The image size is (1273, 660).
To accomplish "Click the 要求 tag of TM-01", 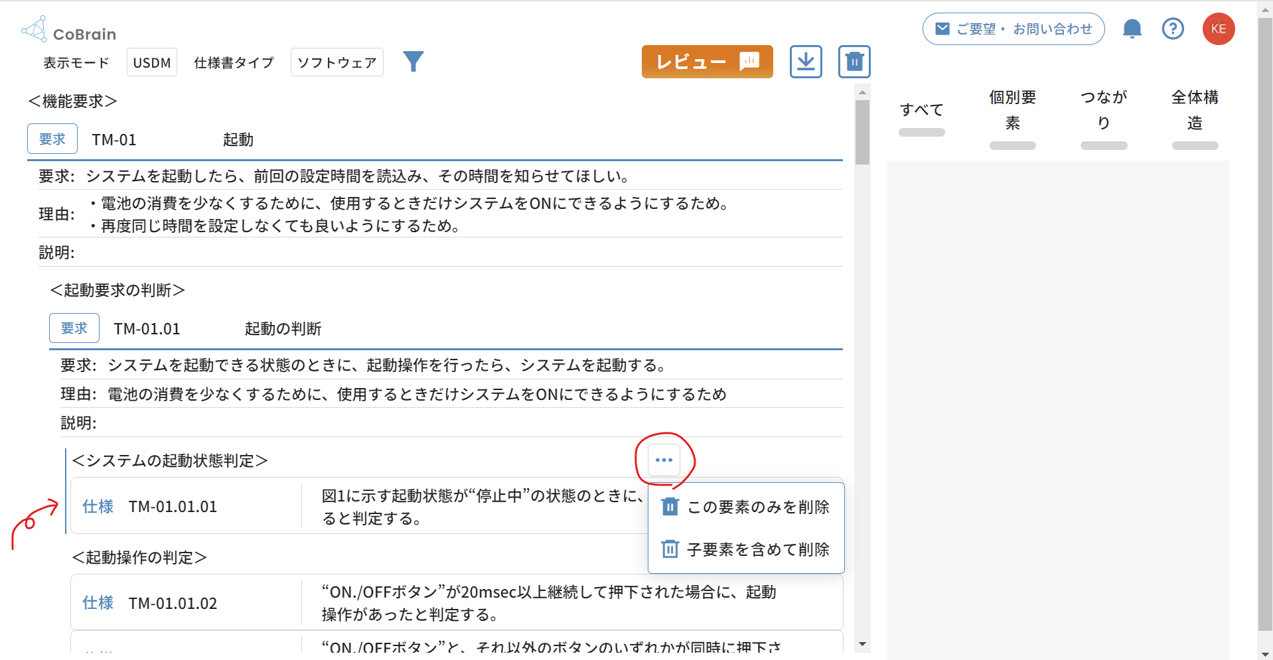I will coord(52,139).
